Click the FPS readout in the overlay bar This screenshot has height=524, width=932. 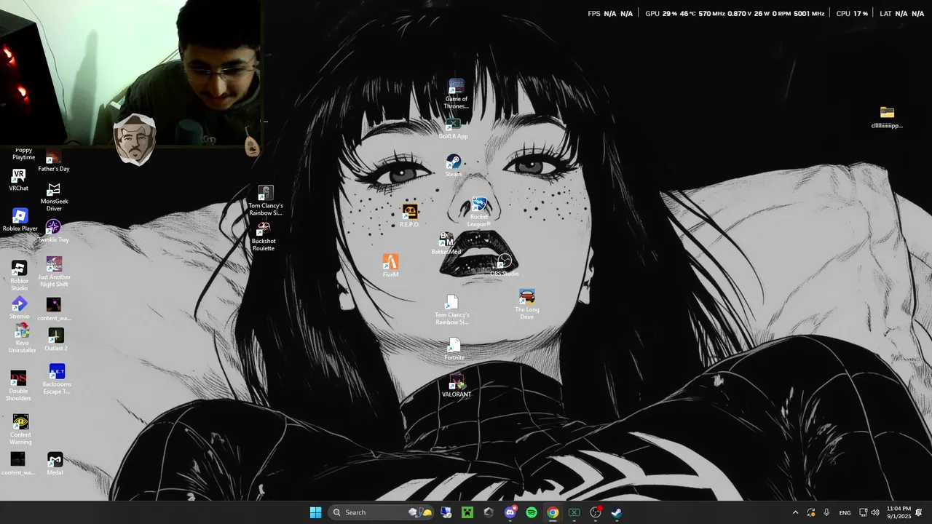(x=610, y=14)
